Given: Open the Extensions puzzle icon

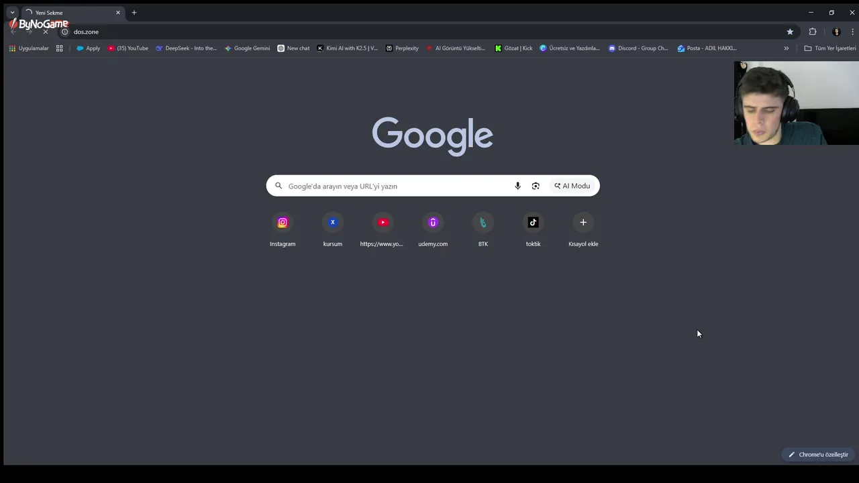Looking at the screenshot, I should pyautogui.click(x=813, y=32).
